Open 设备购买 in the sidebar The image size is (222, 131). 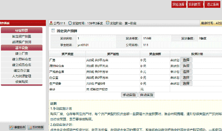[22, 82]
